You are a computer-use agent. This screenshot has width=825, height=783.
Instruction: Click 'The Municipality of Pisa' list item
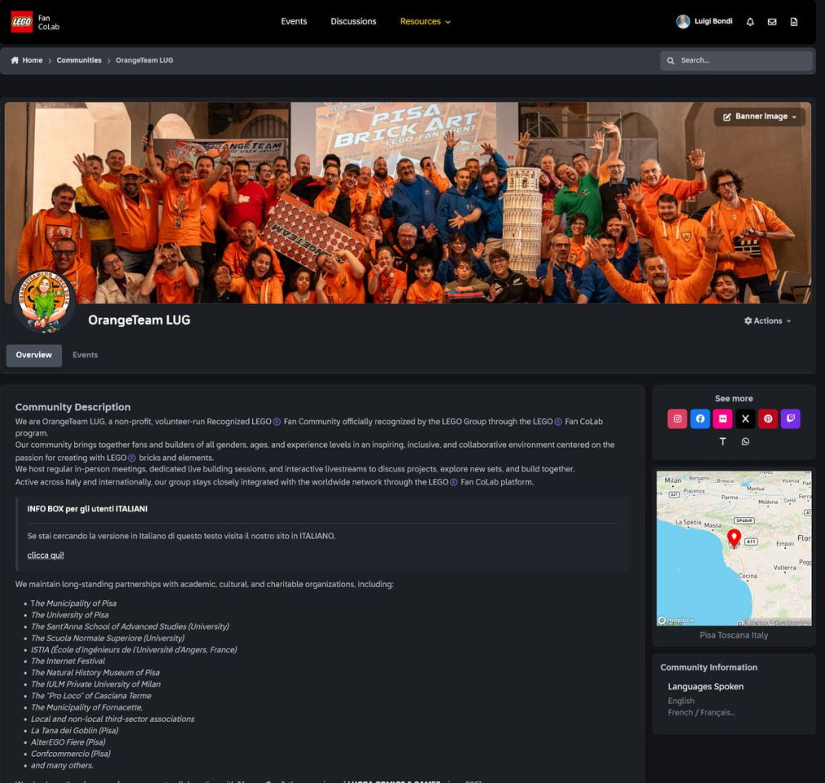73,604
